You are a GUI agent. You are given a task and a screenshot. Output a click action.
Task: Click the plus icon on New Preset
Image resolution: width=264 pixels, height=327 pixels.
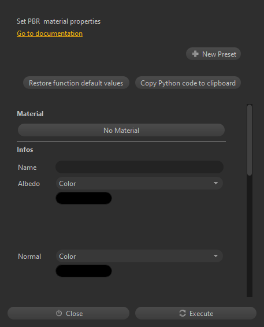point(195,54)
